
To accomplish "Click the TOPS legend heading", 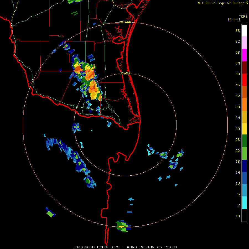I will [x=243, y=16].
